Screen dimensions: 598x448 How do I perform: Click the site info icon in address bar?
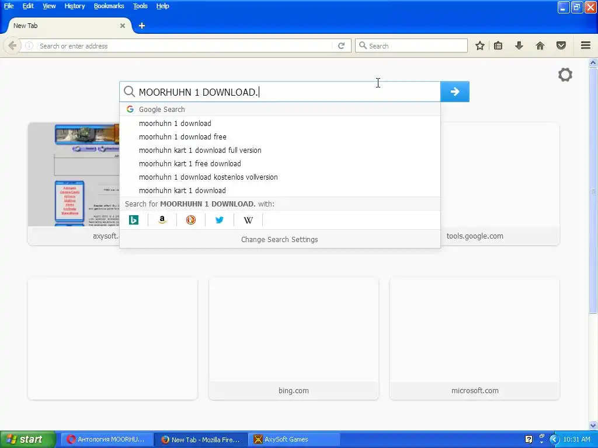point(29,45)
